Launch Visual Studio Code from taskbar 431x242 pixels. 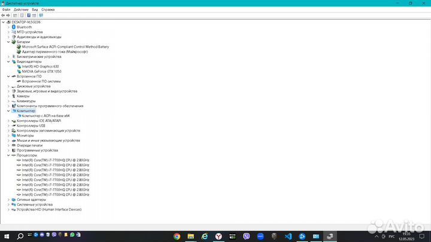(288, 236)
